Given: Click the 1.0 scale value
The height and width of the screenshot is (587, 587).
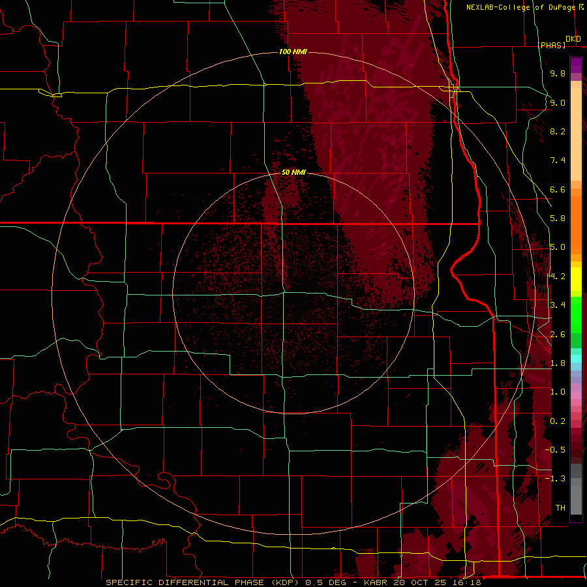Looking at the screenshot, I should [x=558, y=392].
